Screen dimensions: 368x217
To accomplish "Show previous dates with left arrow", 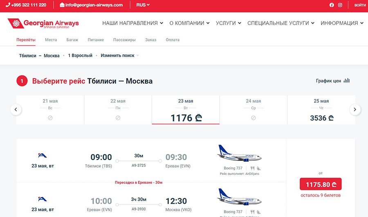I will point(16,110).
